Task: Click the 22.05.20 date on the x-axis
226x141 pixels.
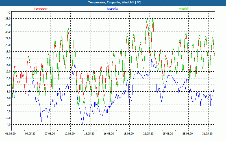Action: click(148, 134)
